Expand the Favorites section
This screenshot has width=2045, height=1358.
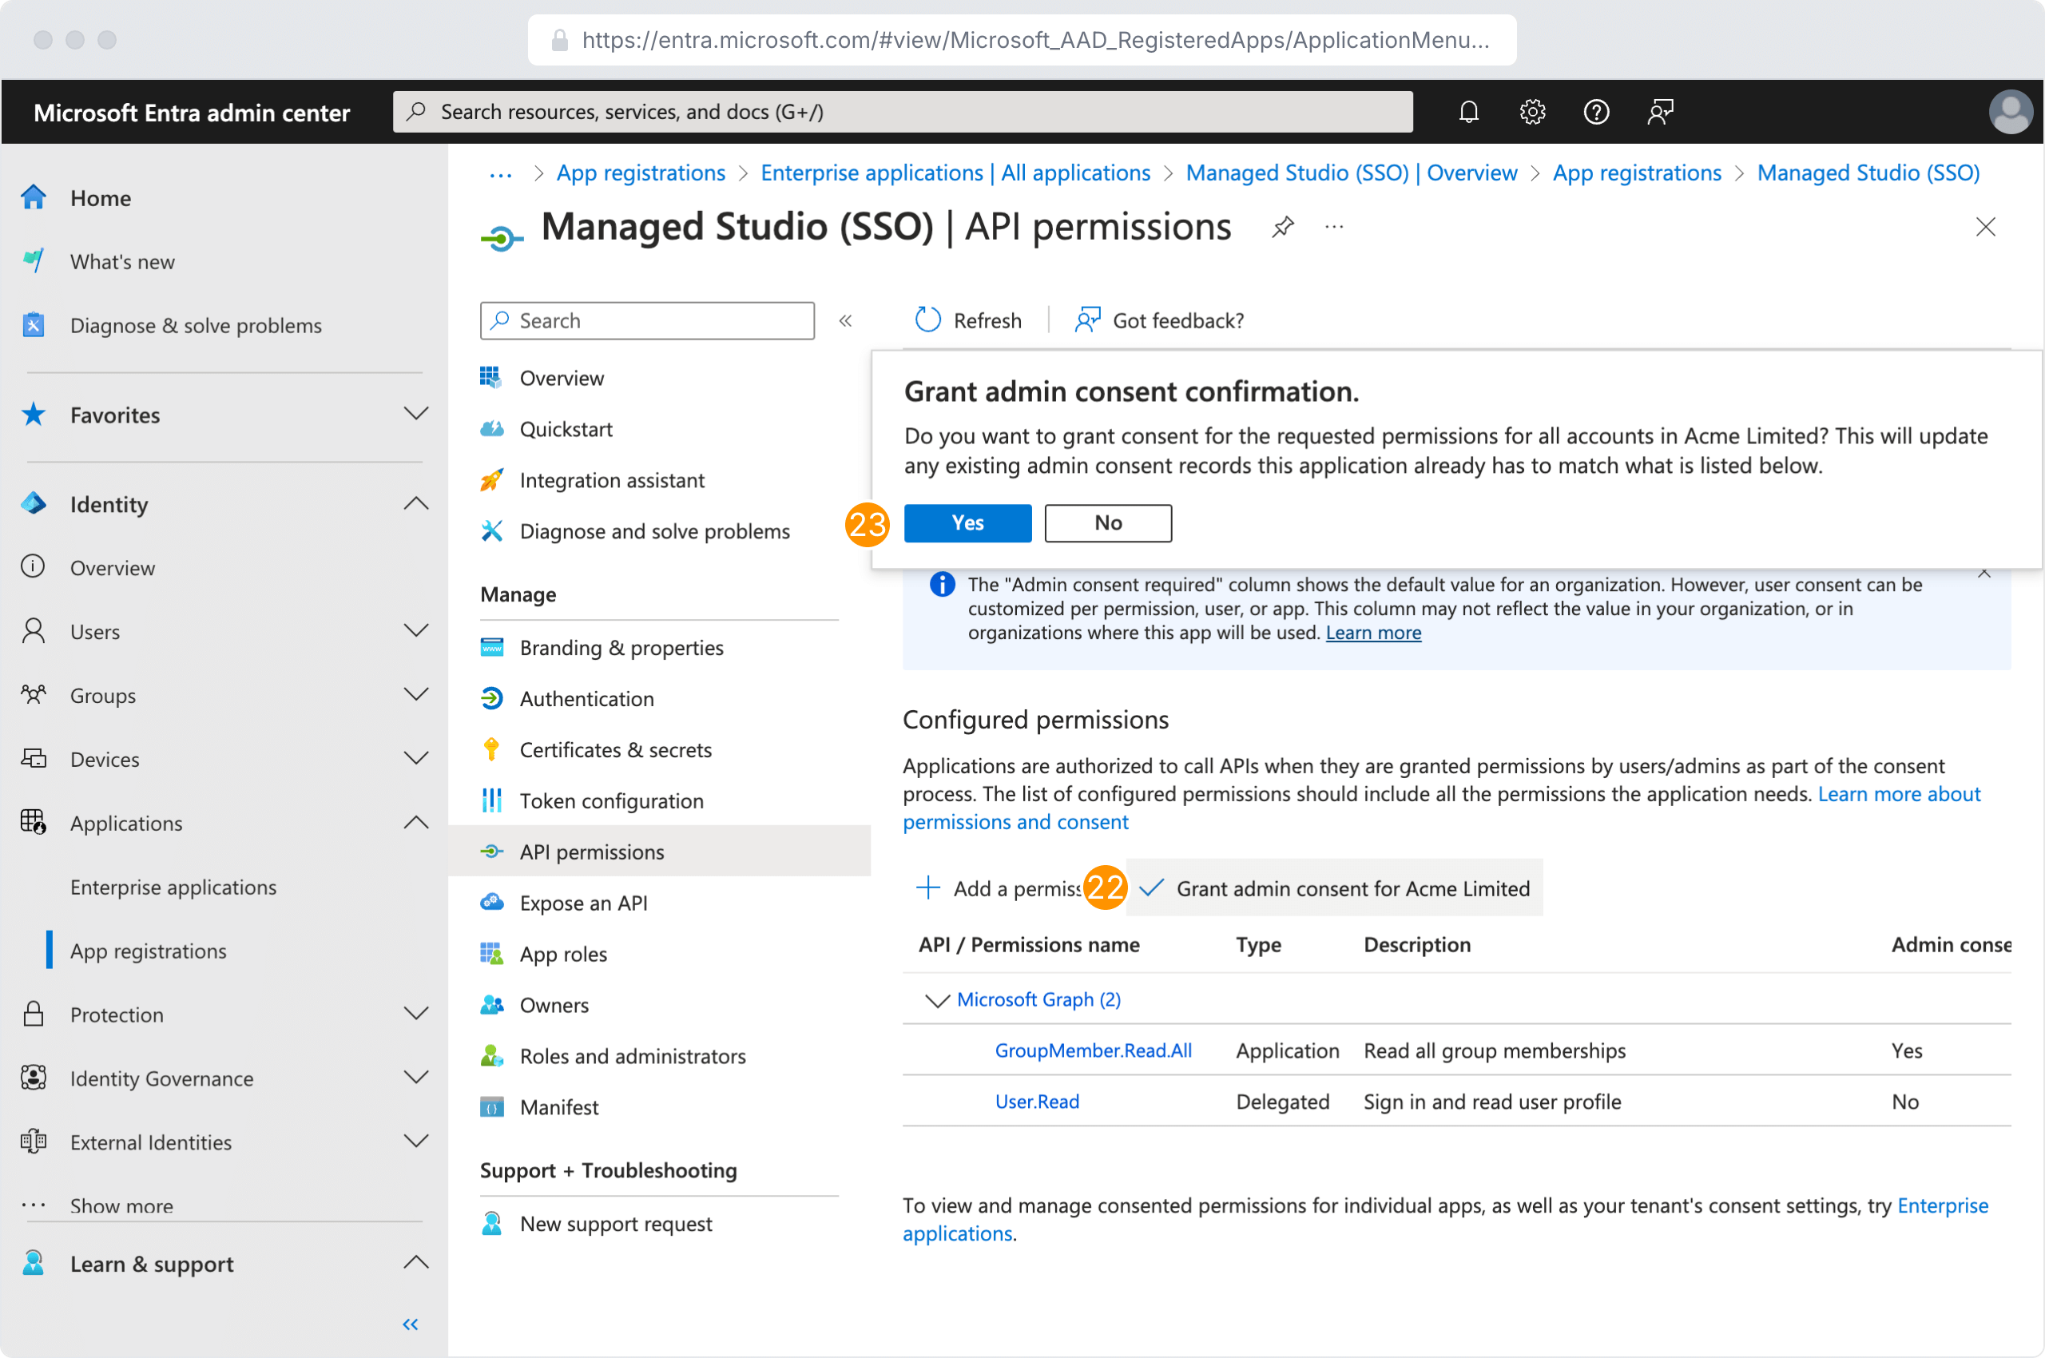point(415,414)
